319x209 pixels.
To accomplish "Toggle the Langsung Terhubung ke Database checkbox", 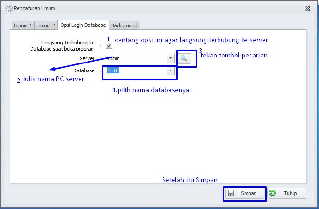I will (x=109, y=45).
